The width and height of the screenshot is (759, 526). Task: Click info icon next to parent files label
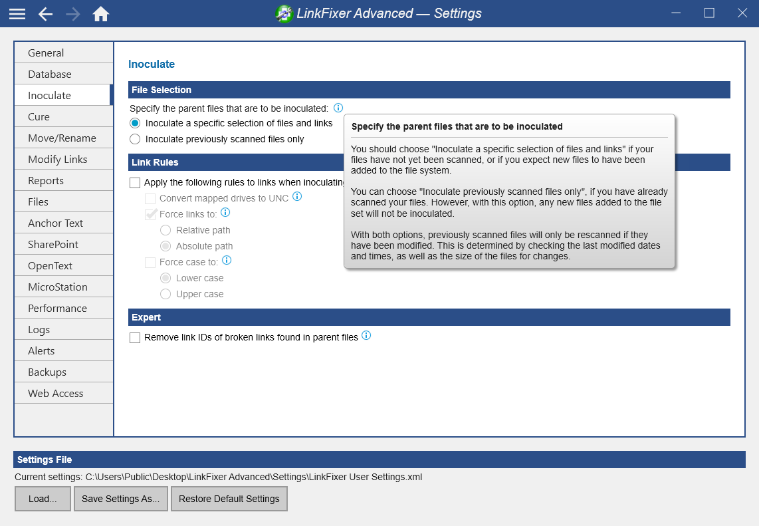tap(338, 108)
